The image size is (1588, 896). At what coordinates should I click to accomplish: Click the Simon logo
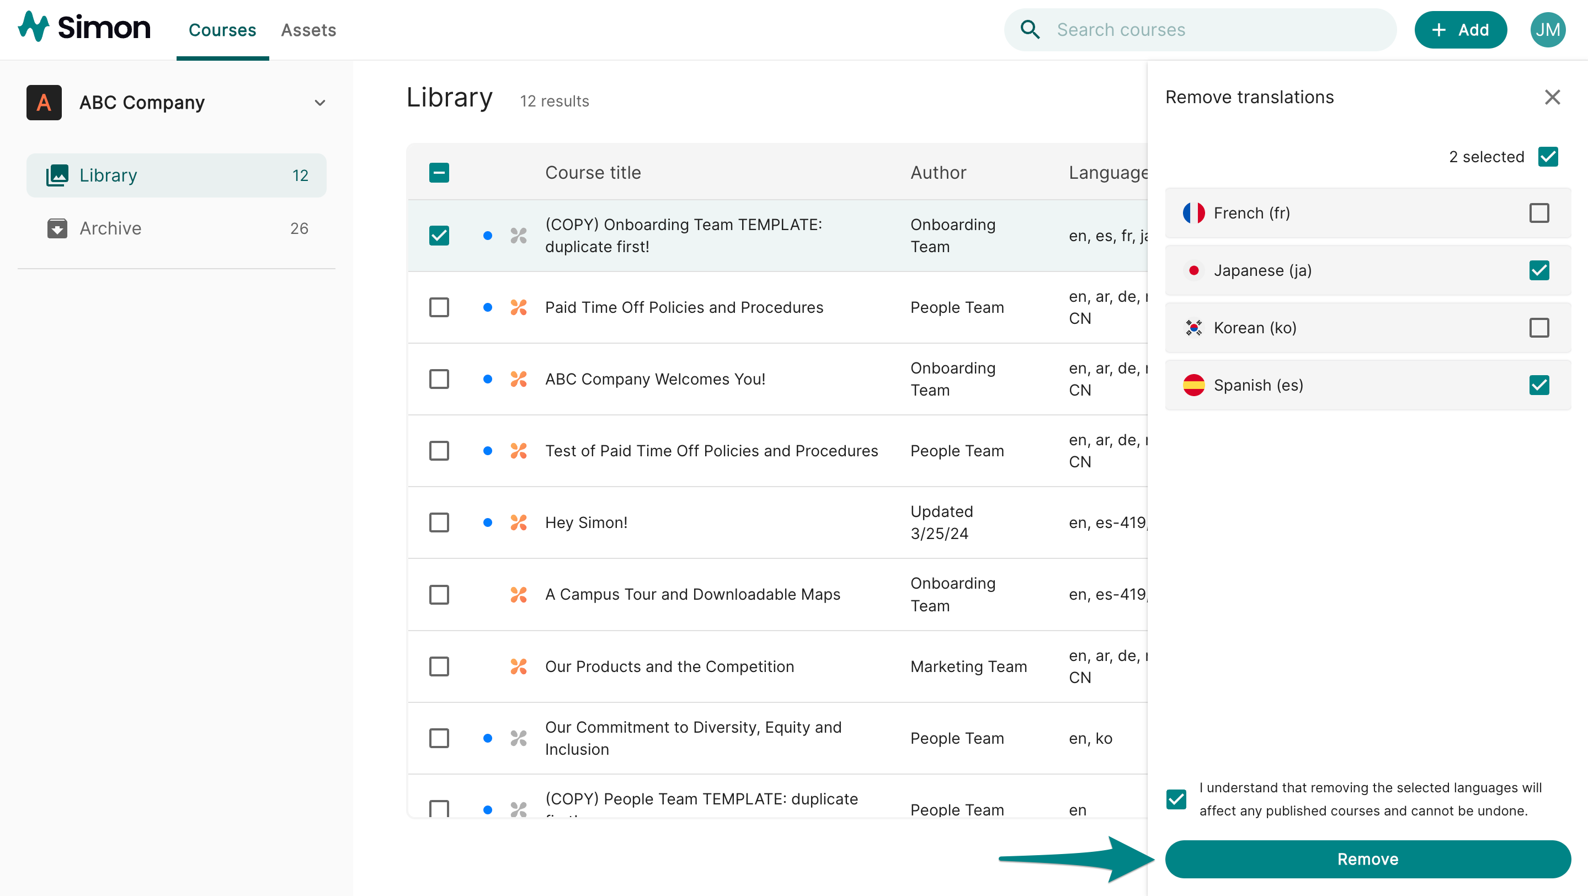pos(84,28)
